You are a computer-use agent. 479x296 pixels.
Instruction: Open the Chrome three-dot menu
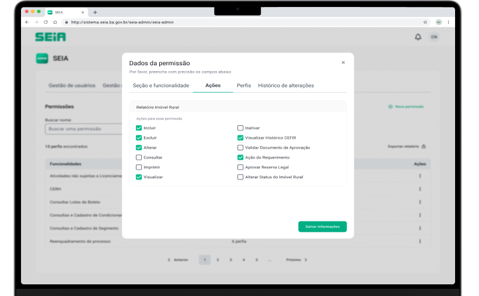448,22
